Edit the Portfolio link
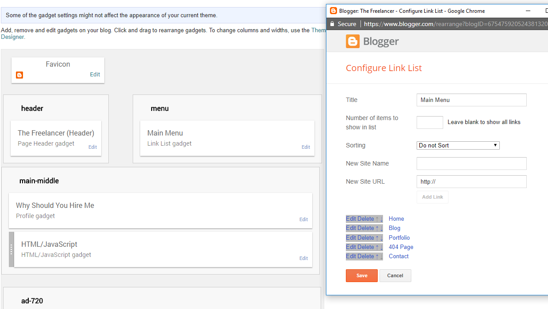This screenshot has width=548, height=309. coord(351,238)
